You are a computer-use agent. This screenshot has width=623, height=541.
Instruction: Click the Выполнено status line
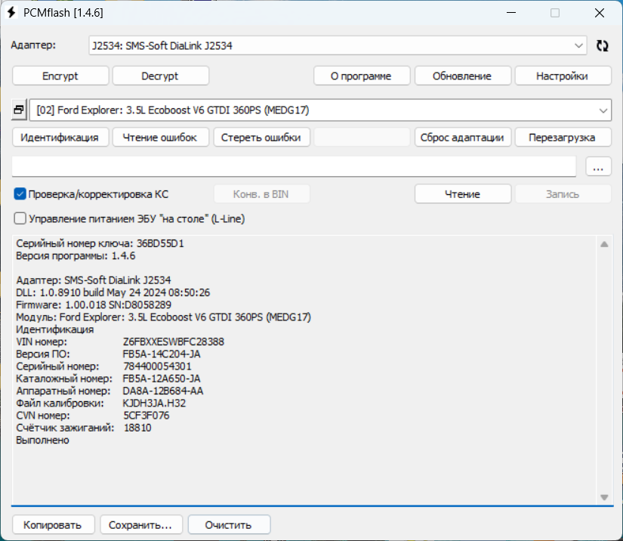[x=42, y=441]
